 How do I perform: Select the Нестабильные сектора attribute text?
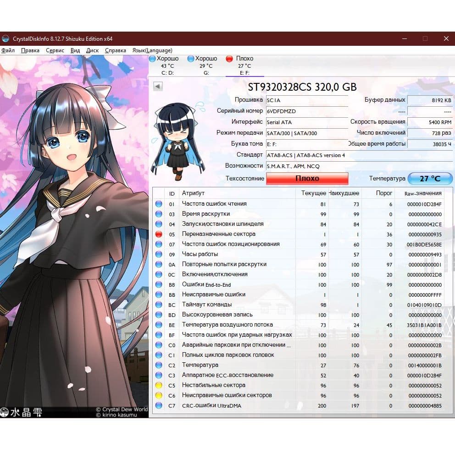(214, 385)
